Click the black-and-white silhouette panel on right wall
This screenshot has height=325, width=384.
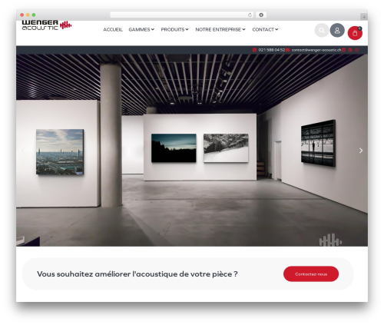click(x=318, y=143)
